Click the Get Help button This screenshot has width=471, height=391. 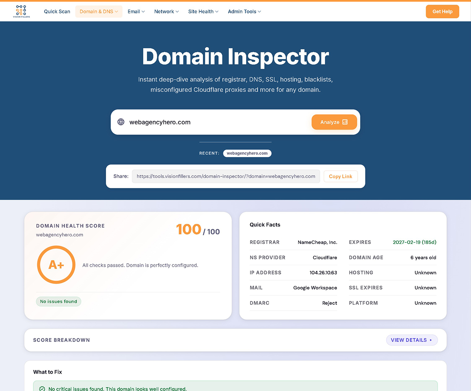coord(442,12)
